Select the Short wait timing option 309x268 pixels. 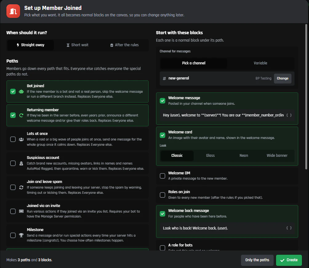coord(78,45)
